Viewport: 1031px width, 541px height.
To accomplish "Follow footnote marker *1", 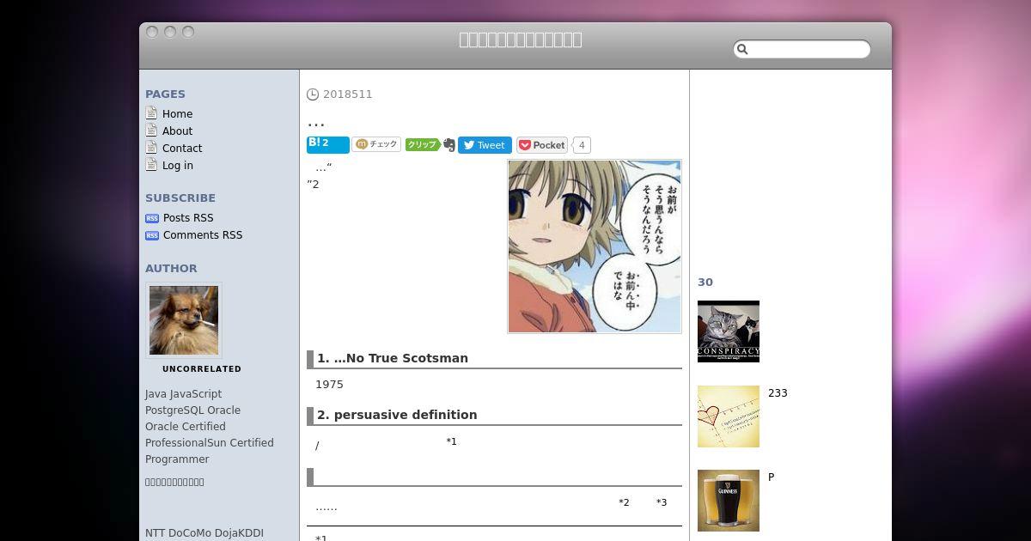I will pyautogui.click(x=452, y=441).
